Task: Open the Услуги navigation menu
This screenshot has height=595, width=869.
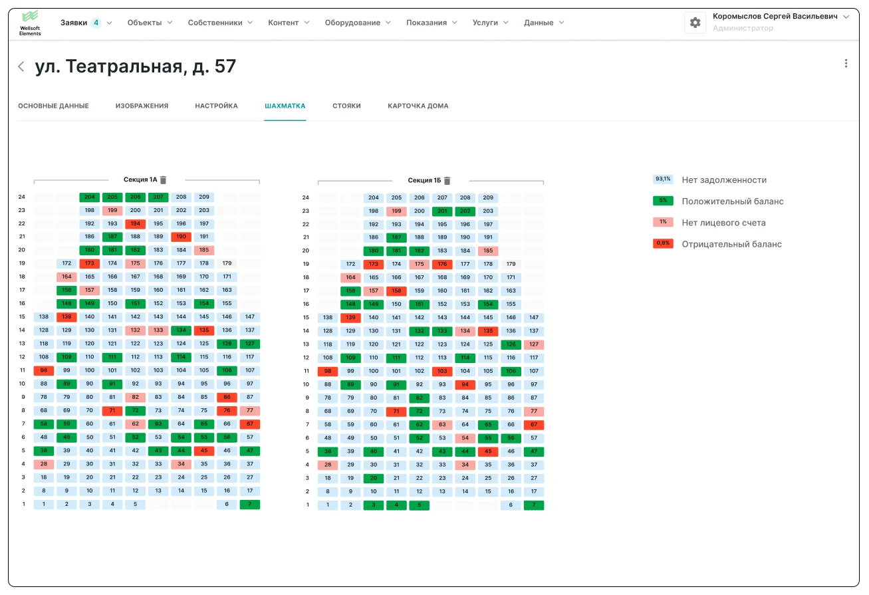Action: 491,23
